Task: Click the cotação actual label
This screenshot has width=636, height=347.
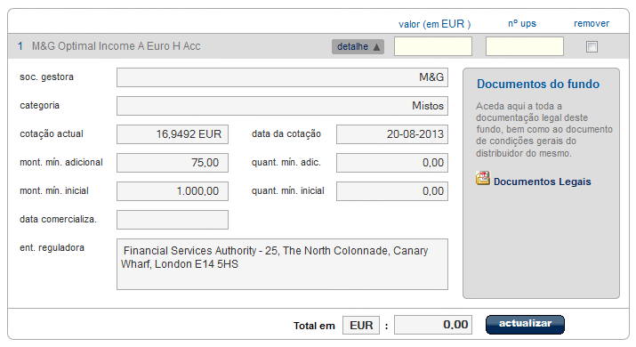Action: (51, 134)
